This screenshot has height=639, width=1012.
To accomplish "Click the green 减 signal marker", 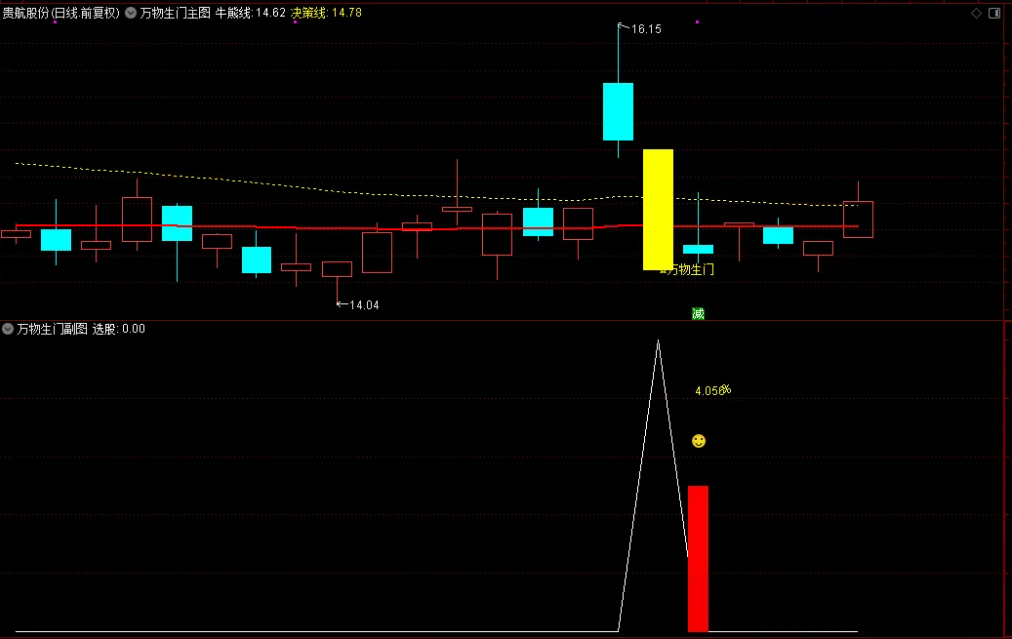I will [698, 314].
